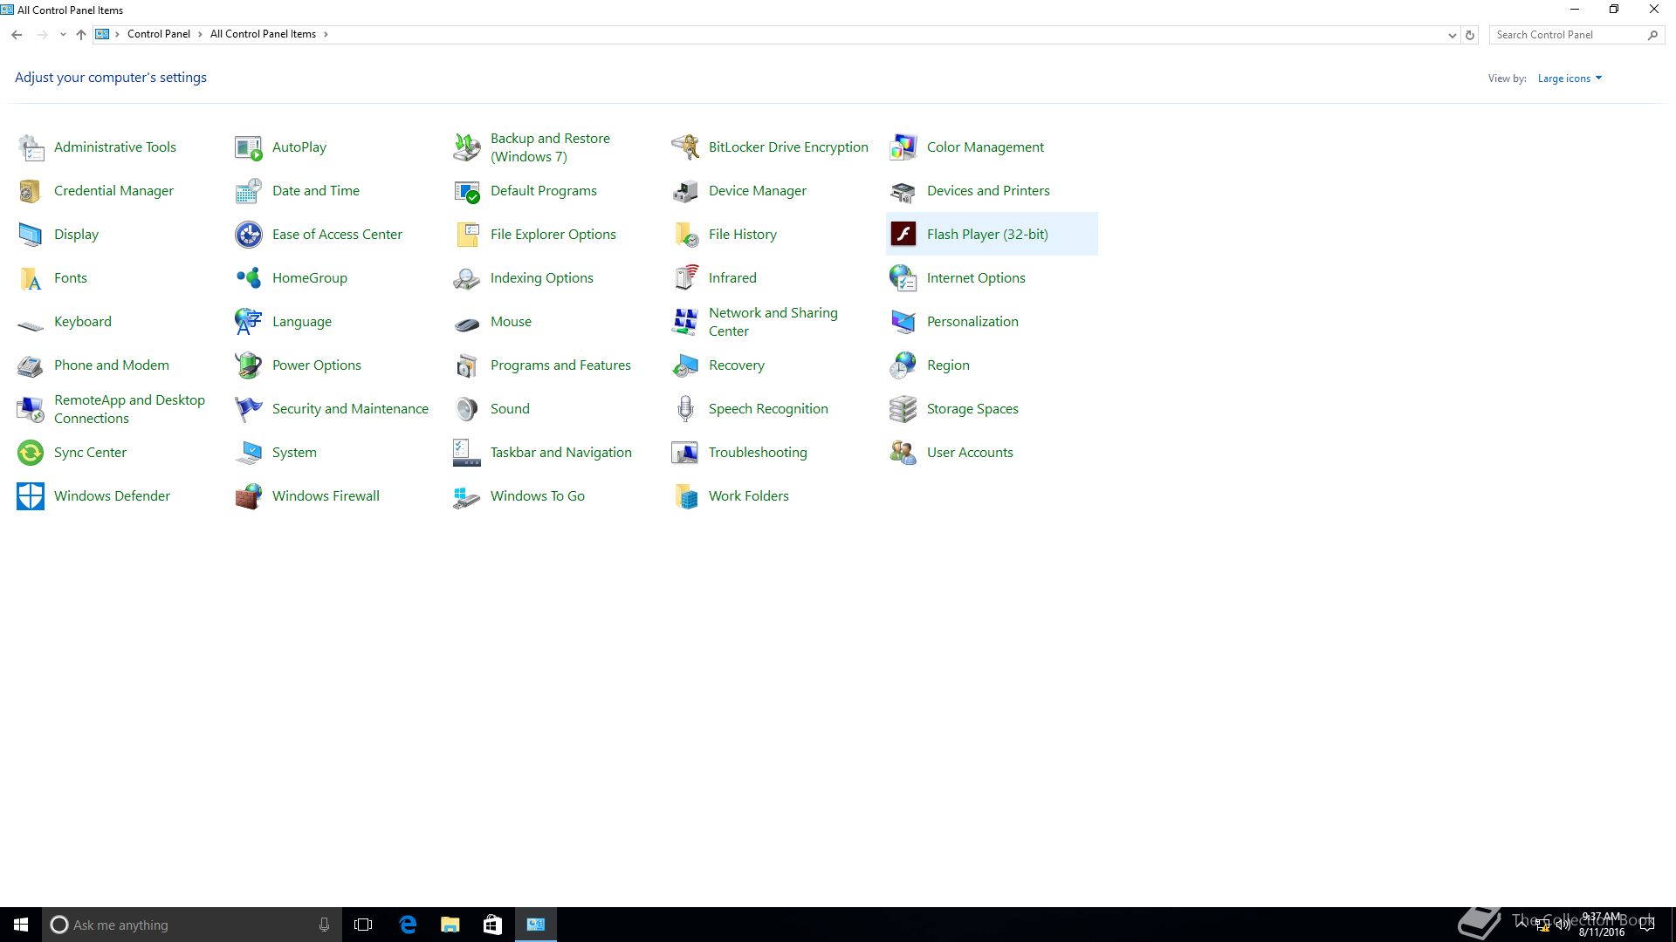
Task: Click the Up one level arrow
Action: pos(81,35)
